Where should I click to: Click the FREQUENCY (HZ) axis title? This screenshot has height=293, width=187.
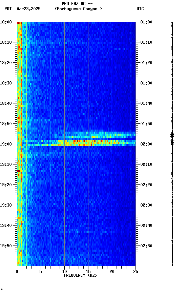[x=80, y=275]
